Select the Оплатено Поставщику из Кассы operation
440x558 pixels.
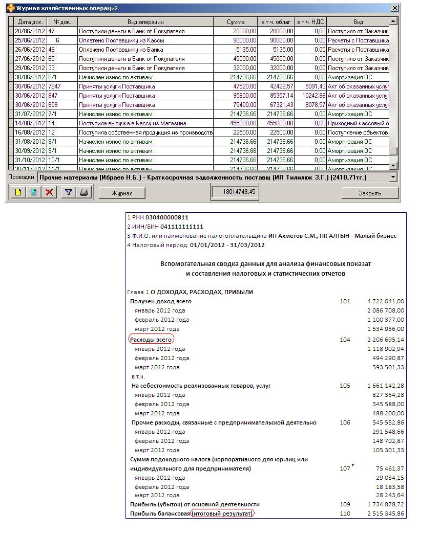(x=145, y=40)
